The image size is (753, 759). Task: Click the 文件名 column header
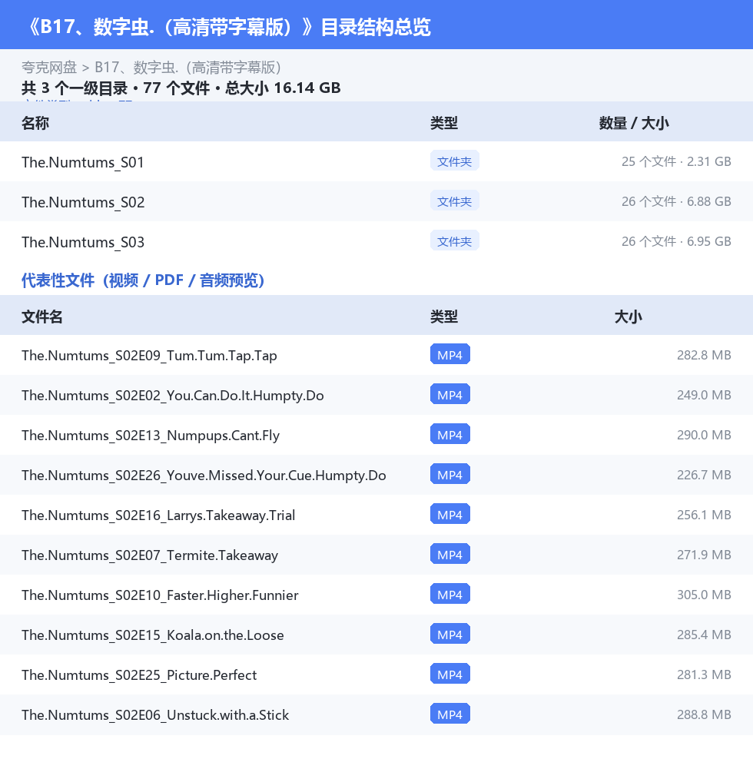click(x=42, y=317)
